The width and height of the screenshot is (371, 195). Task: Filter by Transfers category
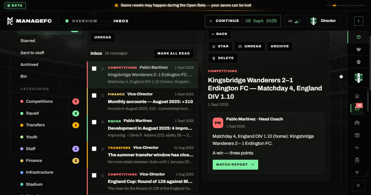[49, 125]
